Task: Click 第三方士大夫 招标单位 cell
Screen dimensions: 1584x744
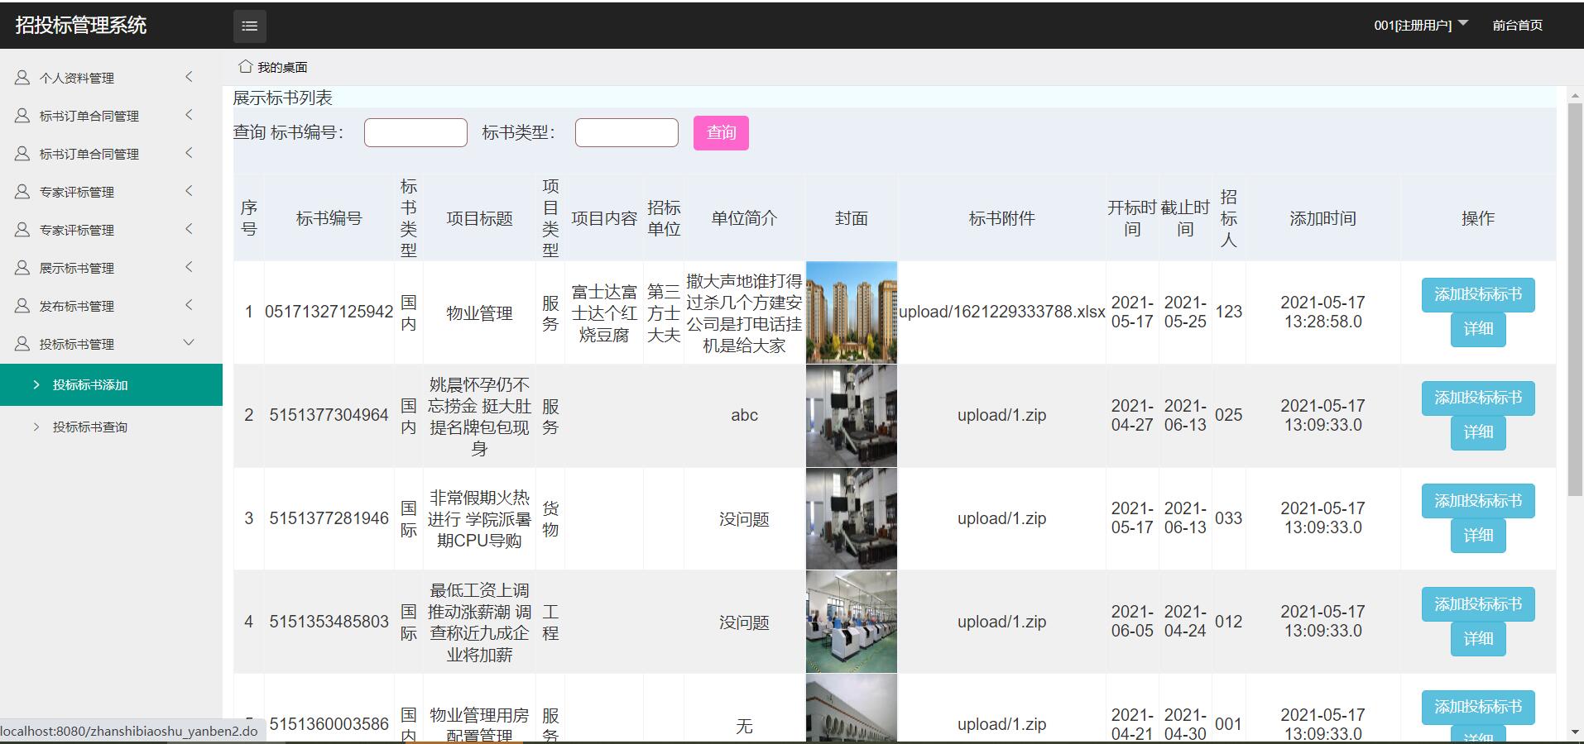Action: pos(664,313)
